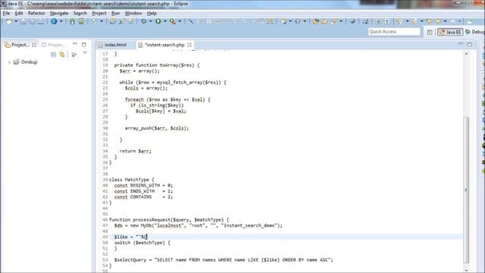Switch to the Debug perspective
Viewport: 485px width, 273px height.
click(x=475, y=32)
